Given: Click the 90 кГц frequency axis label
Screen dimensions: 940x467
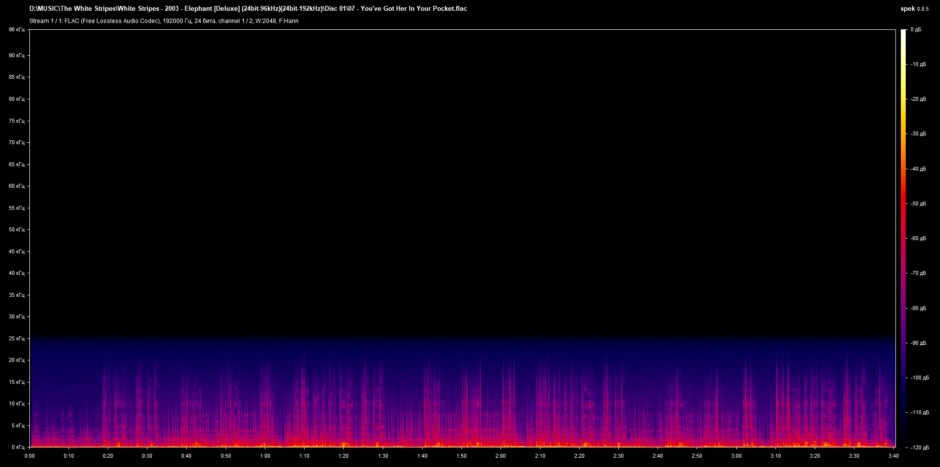Looking at the screenshot, I should coord(17,55).
